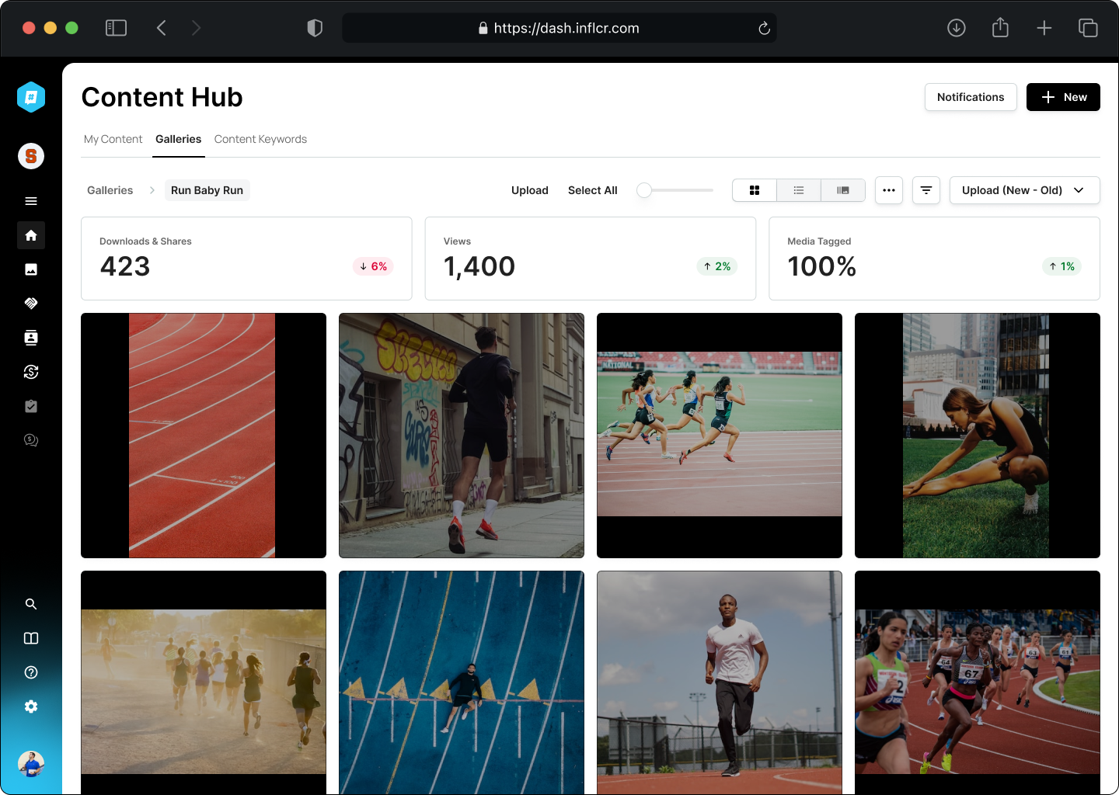Select the Home icon in the sidebar
This screenshot has height=795, width=1119.
(31, 235)
